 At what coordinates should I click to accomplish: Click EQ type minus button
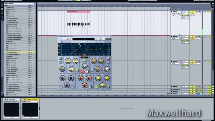[81, 61]
